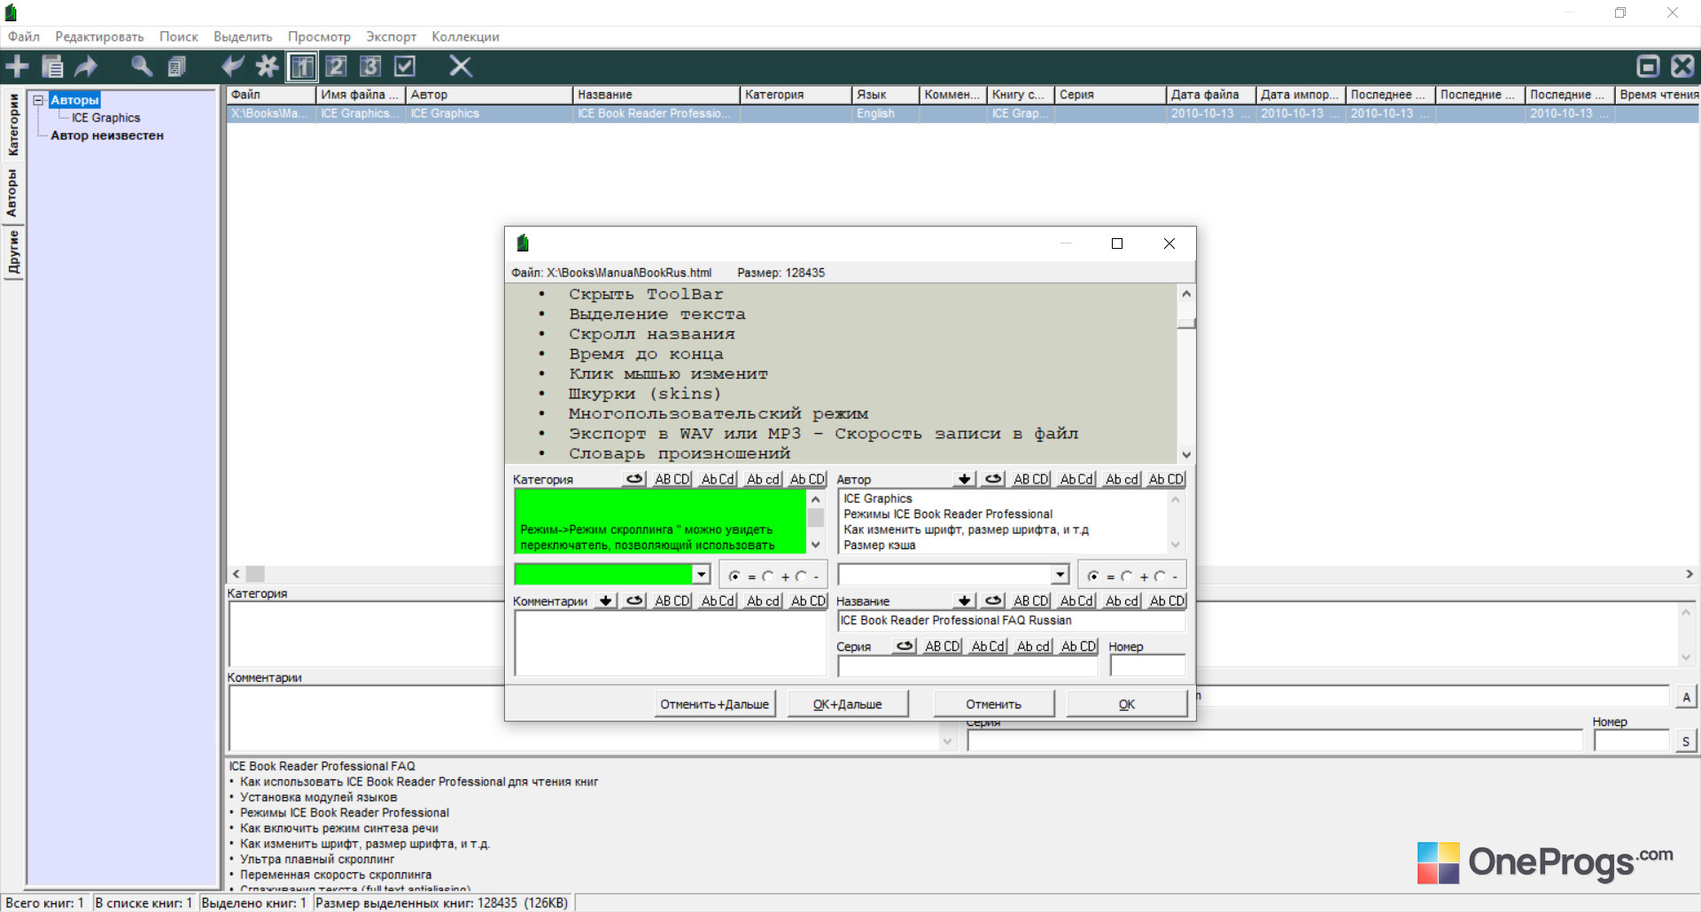The image size is (1701, 912).
Task: Click the 'S' button beside Номер in main window
Action: tap(1686, 741)
